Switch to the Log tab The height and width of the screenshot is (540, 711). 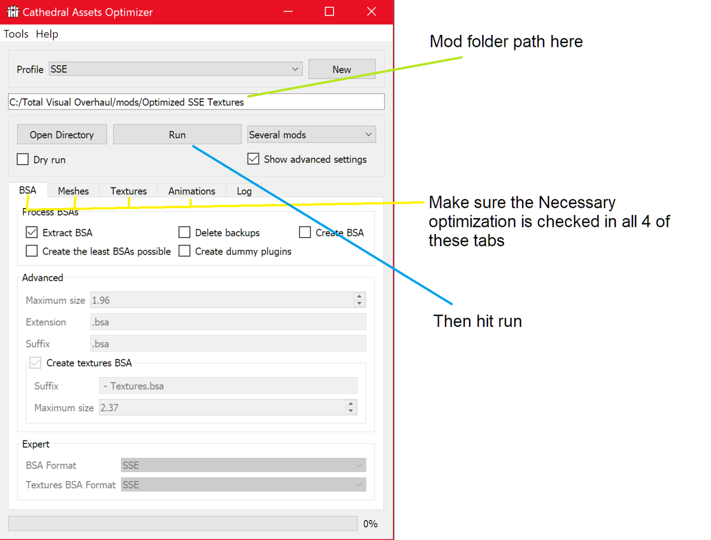point(244,191)
